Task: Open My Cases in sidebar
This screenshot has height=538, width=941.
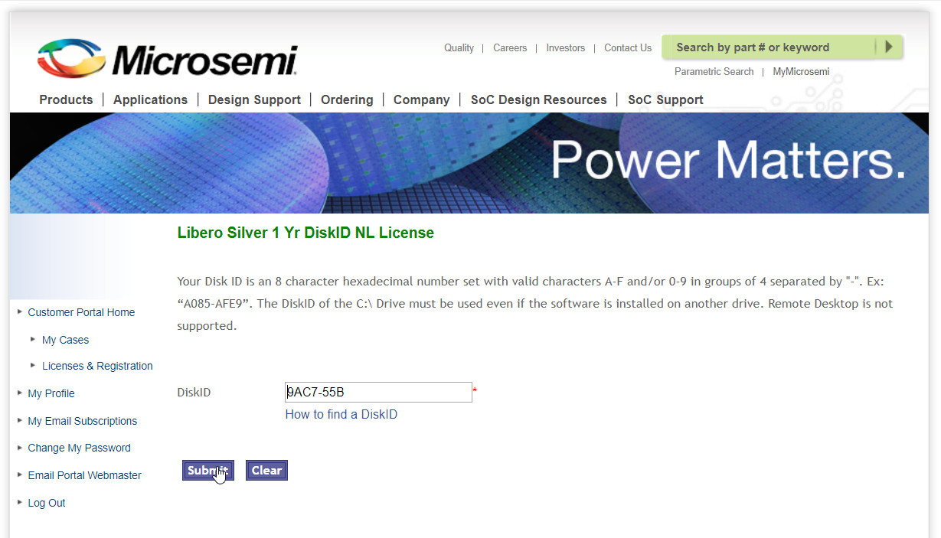Action: pyautogui.click(x=65, y=340)
